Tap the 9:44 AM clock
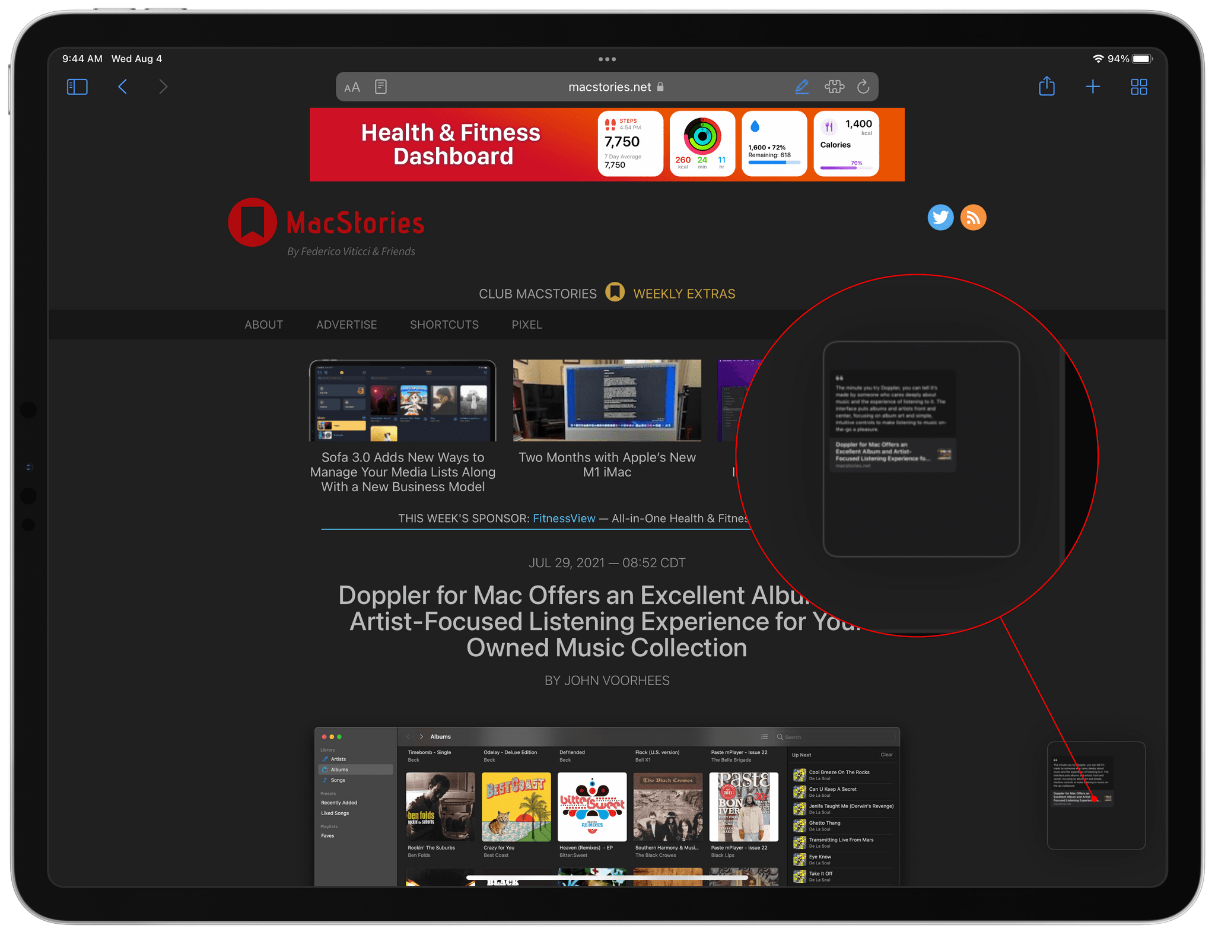Screen dimensions: 1215x935 coord(82,59)
